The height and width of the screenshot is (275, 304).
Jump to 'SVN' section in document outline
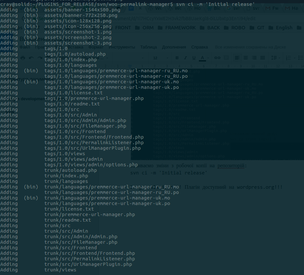9,112
